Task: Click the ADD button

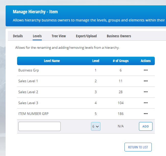Action: (x=146, y=126)
